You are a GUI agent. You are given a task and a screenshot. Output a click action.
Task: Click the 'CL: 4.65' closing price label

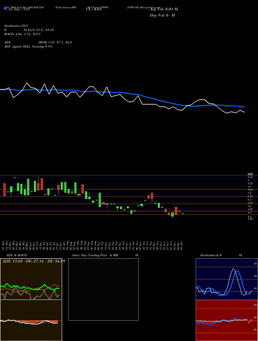(94, 9)
